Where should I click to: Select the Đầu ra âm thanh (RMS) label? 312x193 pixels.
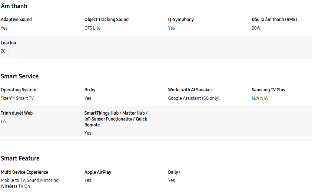[274, 20]
